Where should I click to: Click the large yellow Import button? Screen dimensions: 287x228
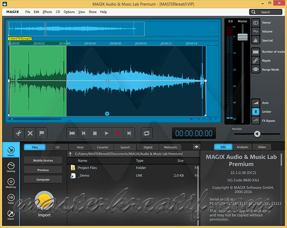44,201
